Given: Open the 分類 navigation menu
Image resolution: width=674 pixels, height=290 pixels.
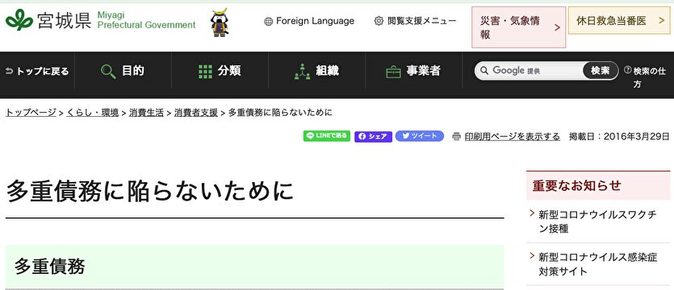Looking at the screenshot, I should pyautogui.click(x=220, y=71).
